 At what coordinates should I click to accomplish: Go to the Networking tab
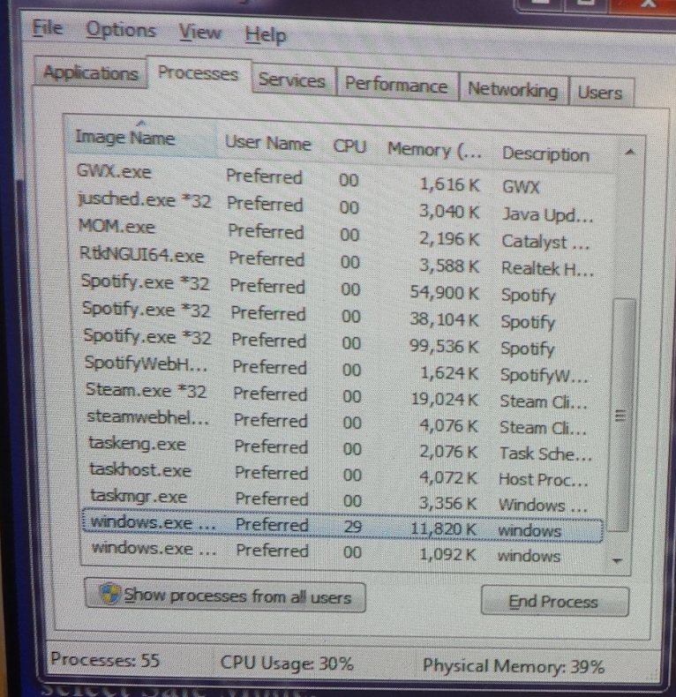tap(513, 90)
